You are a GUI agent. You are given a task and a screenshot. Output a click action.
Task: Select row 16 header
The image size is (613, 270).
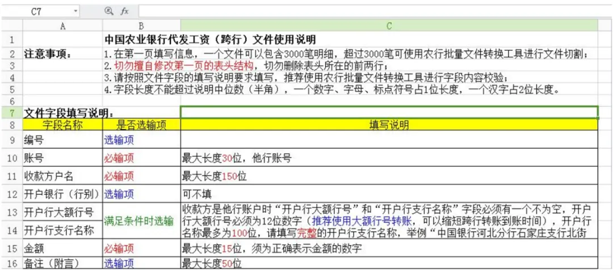[11, 264]
